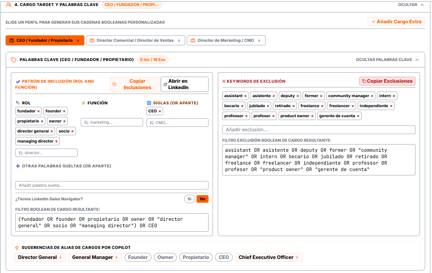Toggle the 'Founder' alias suggestion chip
Screen dimensions: 432x273
click(138, 257)
